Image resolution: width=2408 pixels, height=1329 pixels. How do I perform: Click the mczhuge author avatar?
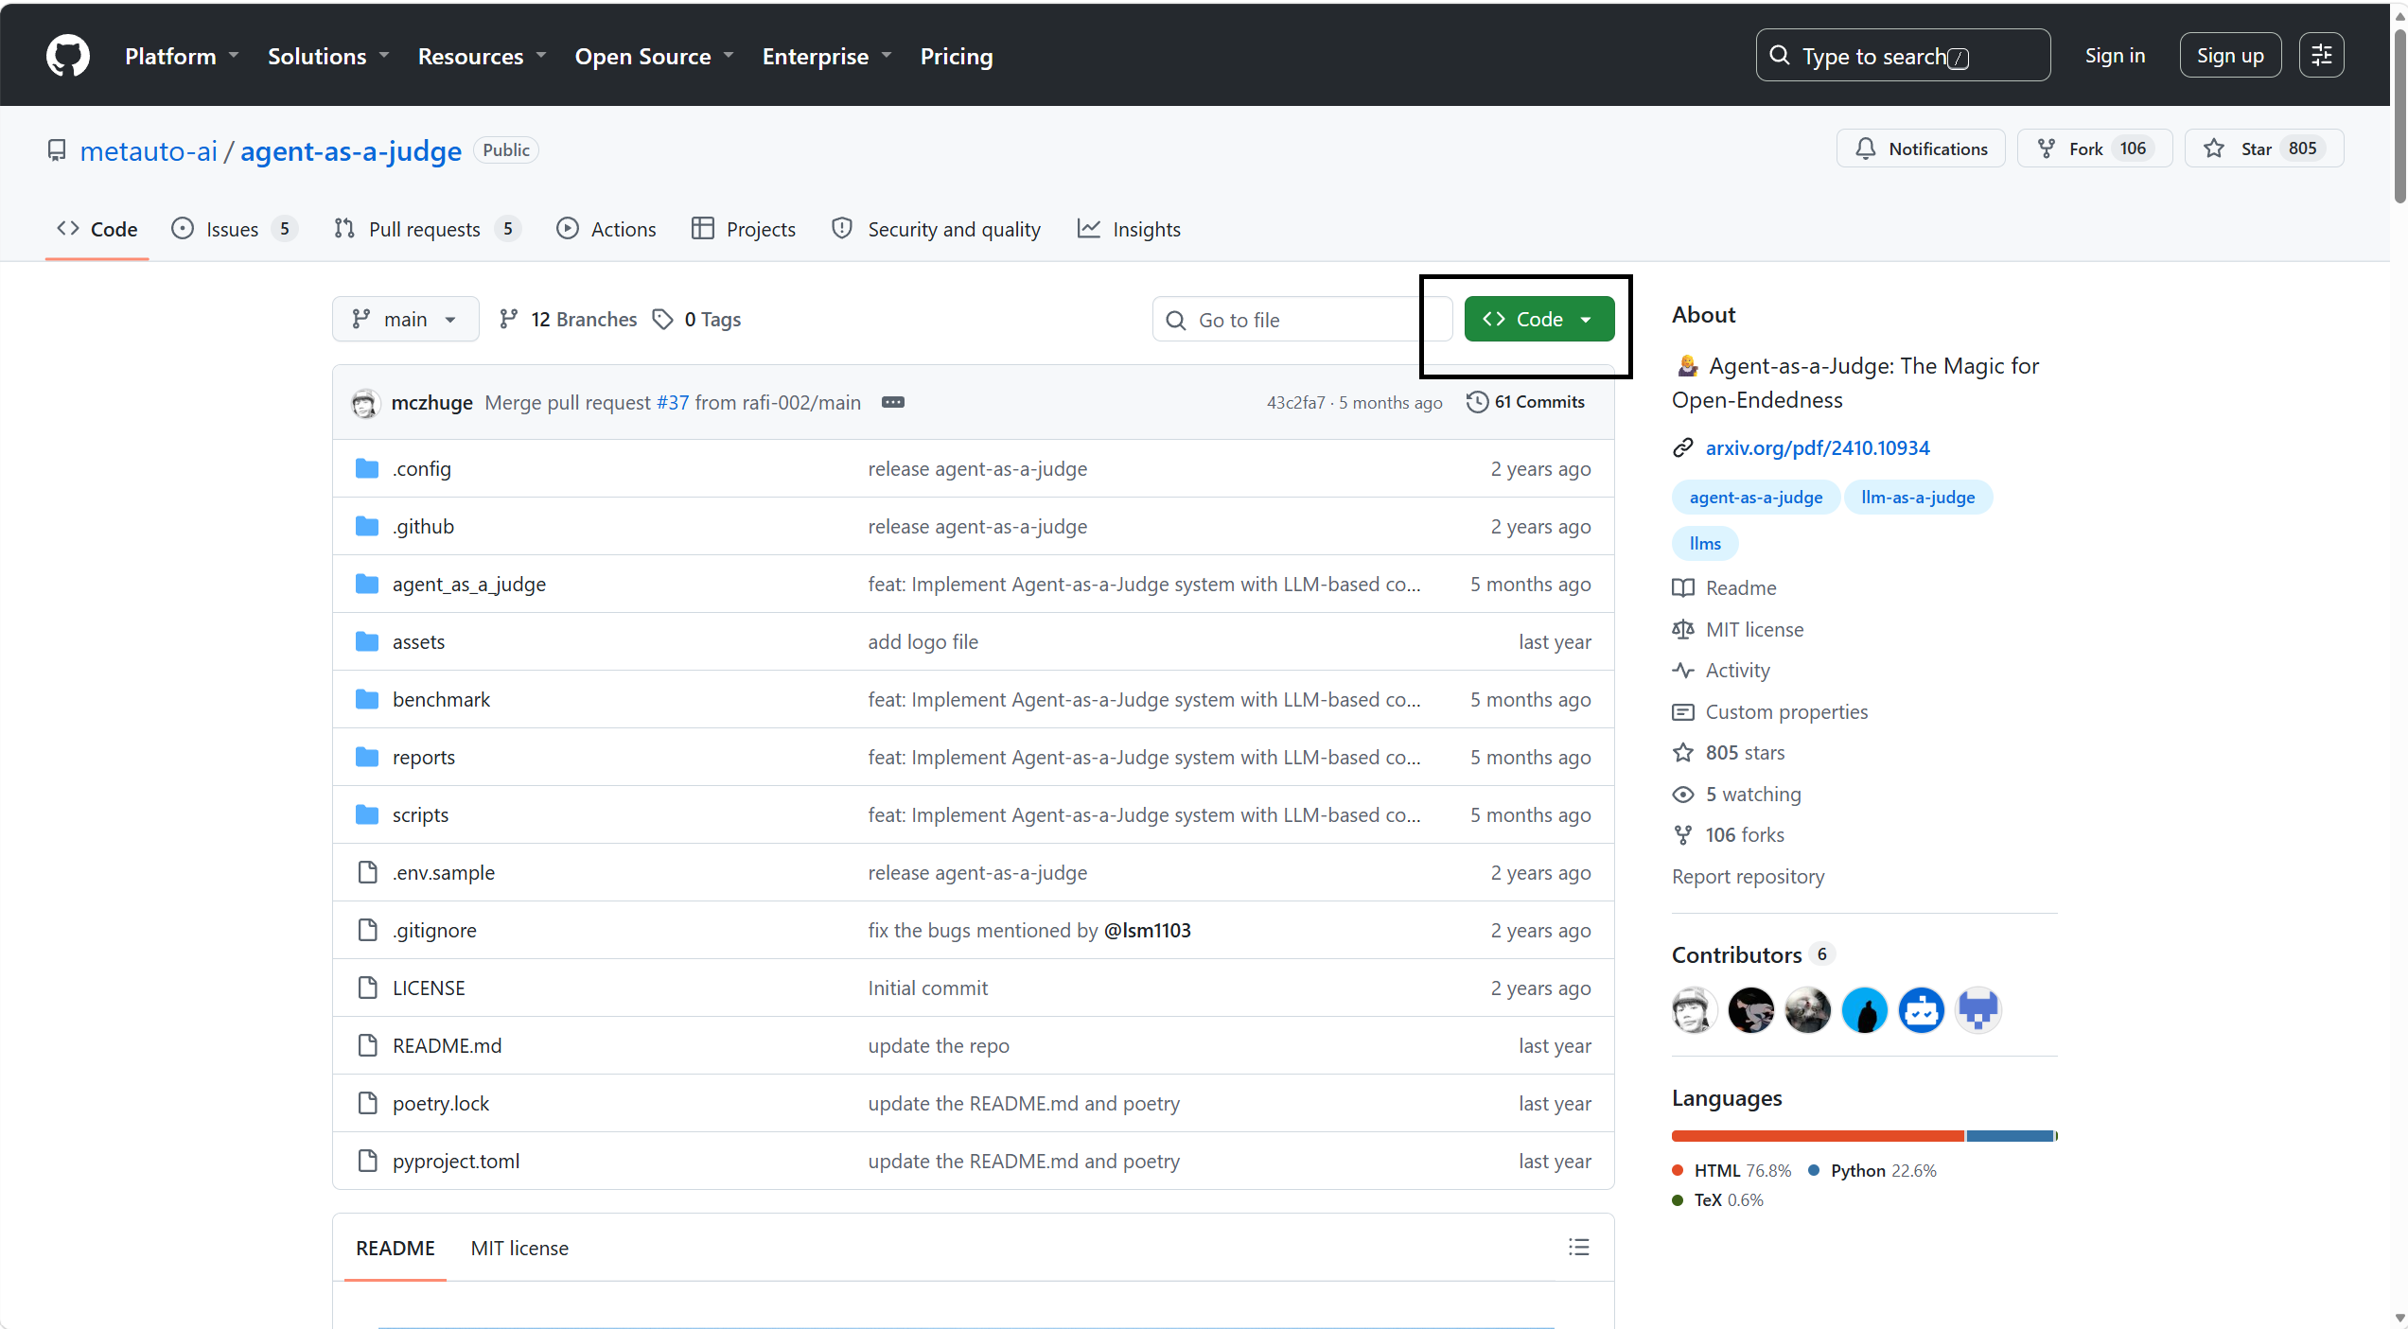click(x=366, y=403)
